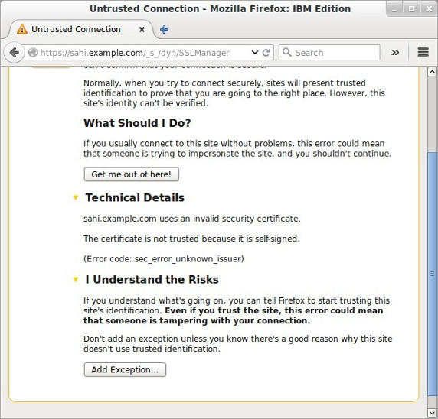
Task: Click Get me out of here! button
Action: click(132, 174)
